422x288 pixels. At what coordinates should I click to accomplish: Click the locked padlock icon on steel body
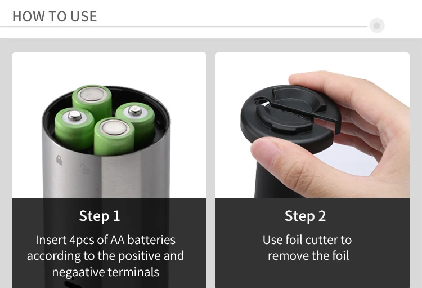59,160
